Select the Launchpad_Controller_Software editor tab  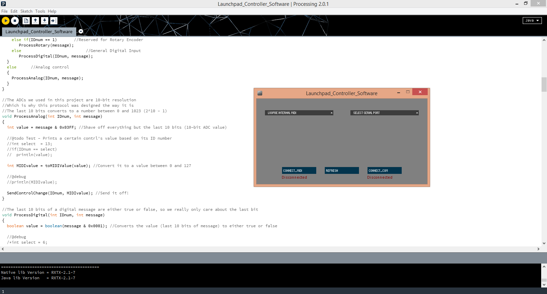(x=39, y=31)
